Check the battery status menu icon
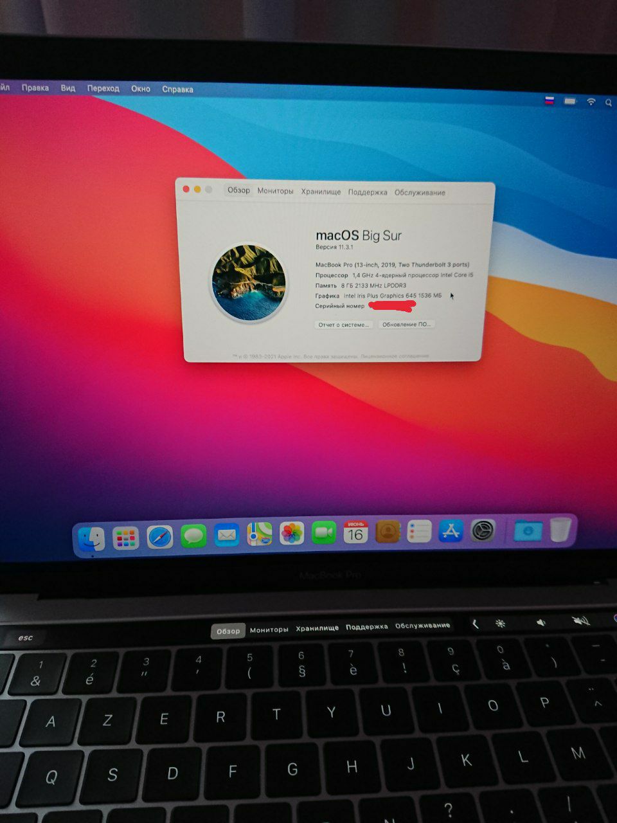The width and height of the screenshot is (617, 823). [x=570, y=101]
